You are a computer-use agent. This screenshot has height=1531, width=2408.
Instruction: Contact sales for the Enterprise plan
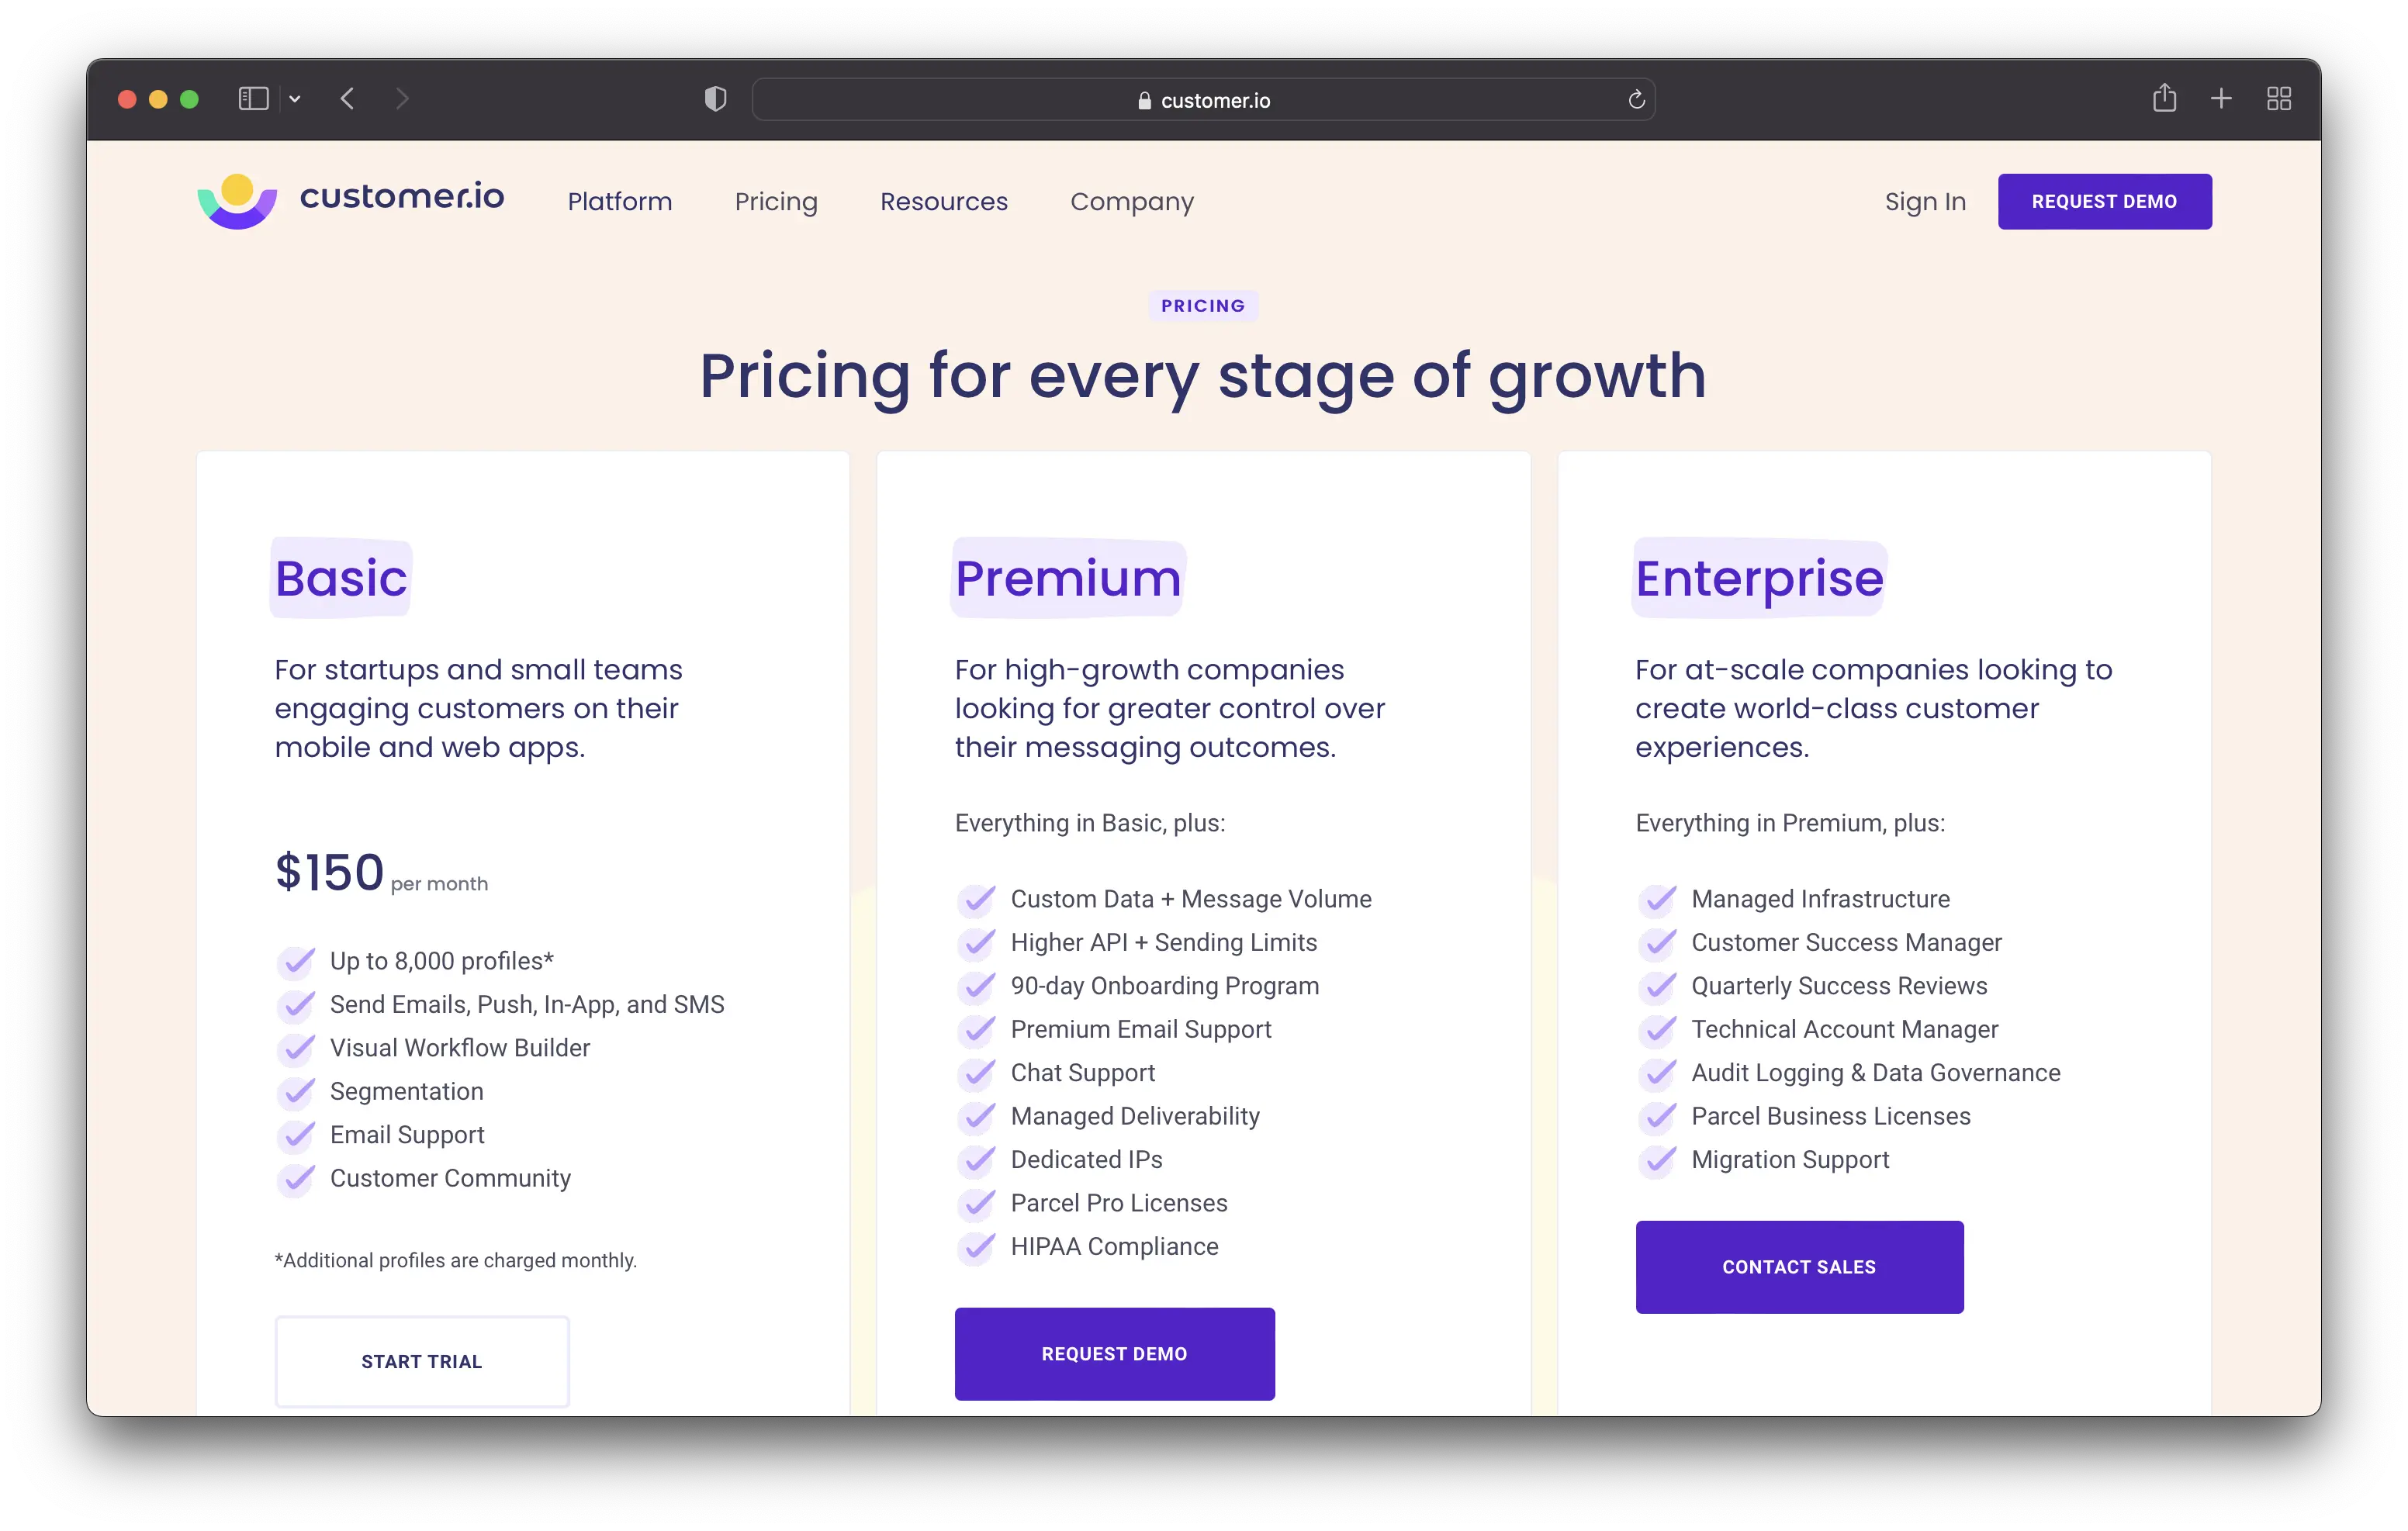coord(1799,1266)
